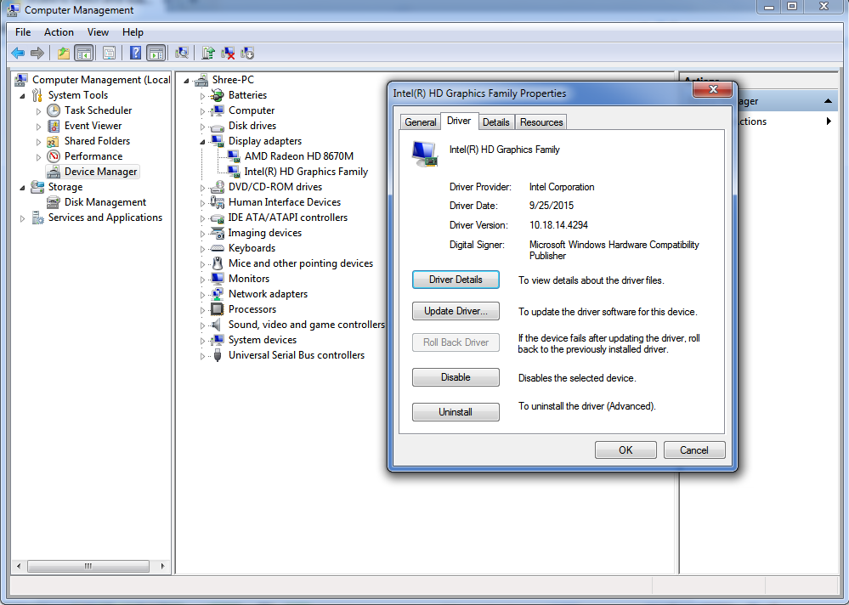849x605 pixels.
Task: Expand the Services and Applications node
Action: [x=22, y=218]
